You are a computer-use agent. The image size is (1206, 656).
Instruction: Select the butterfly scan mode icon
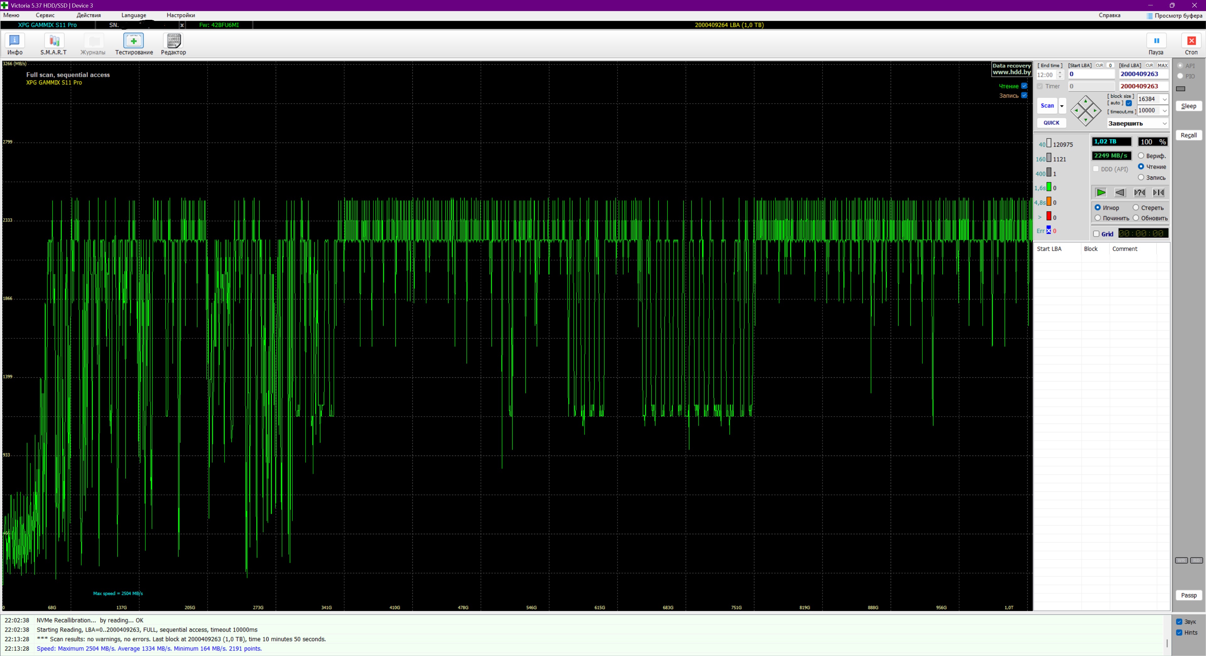pyautogui.click(x=1158, y=193)
